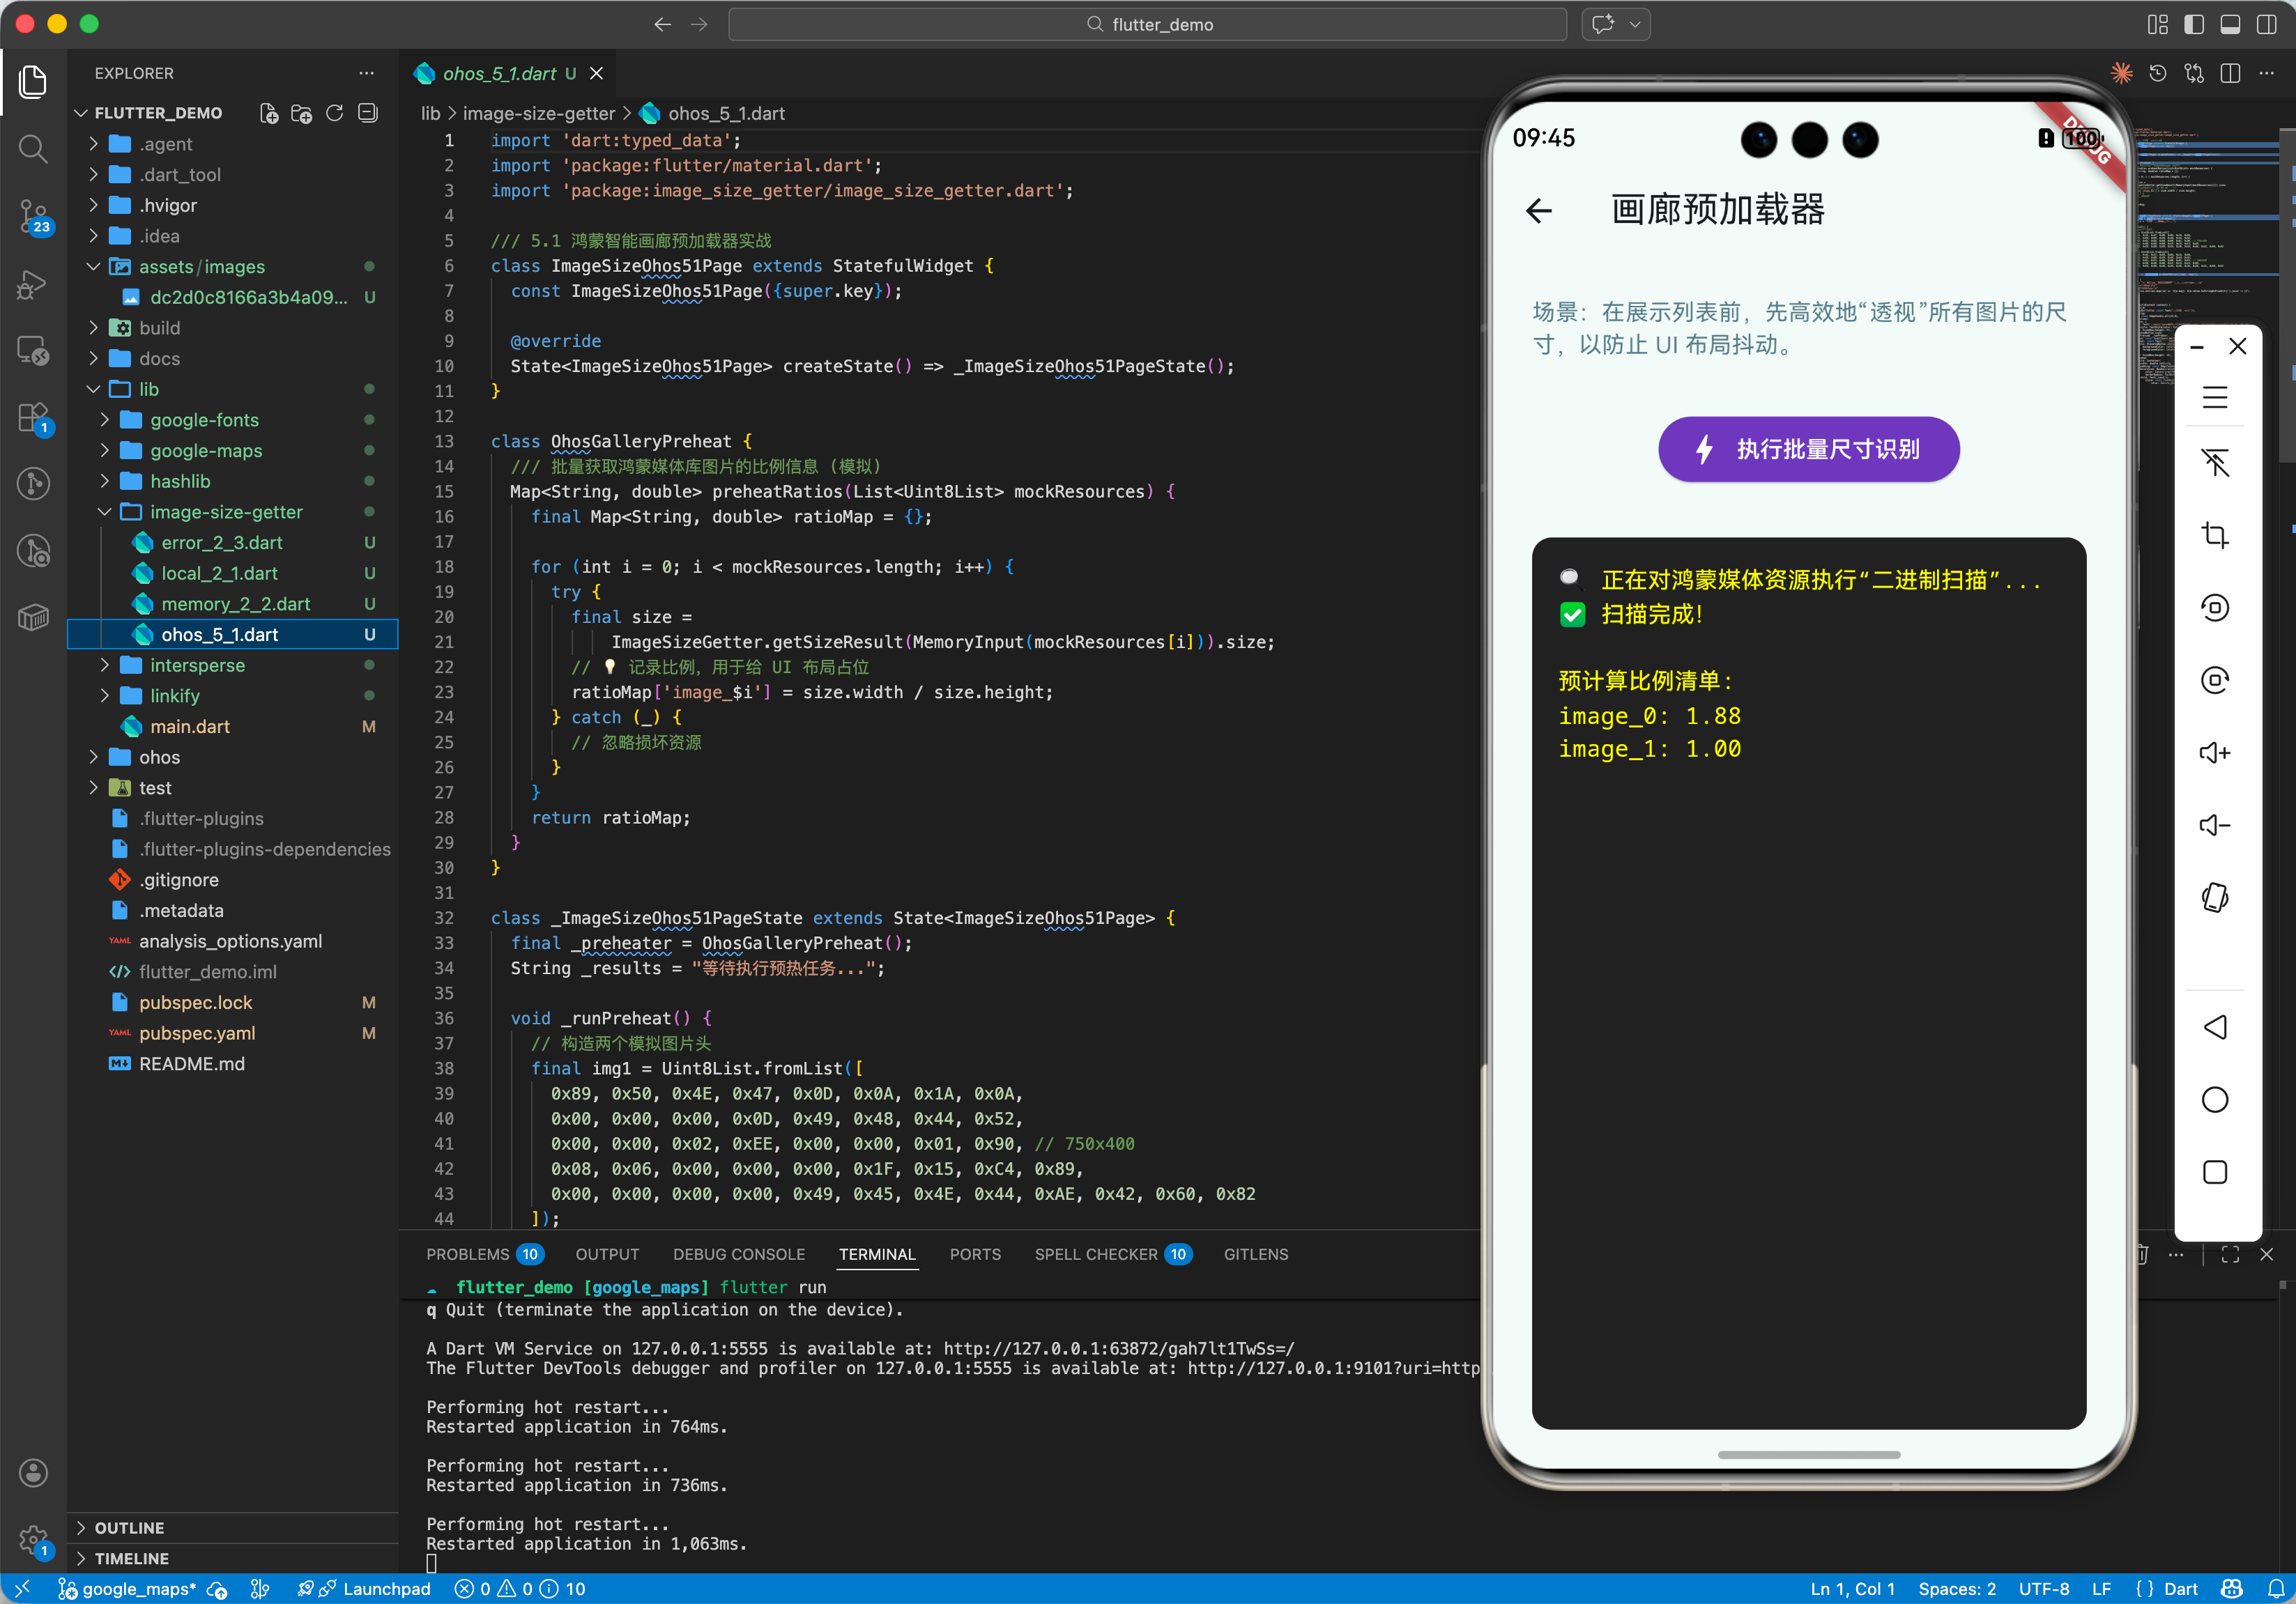Viewport: 2296px width, 1604px height.
Task: Toggle the secondary side bar layout icon
Action: [x=2267, y=24]
